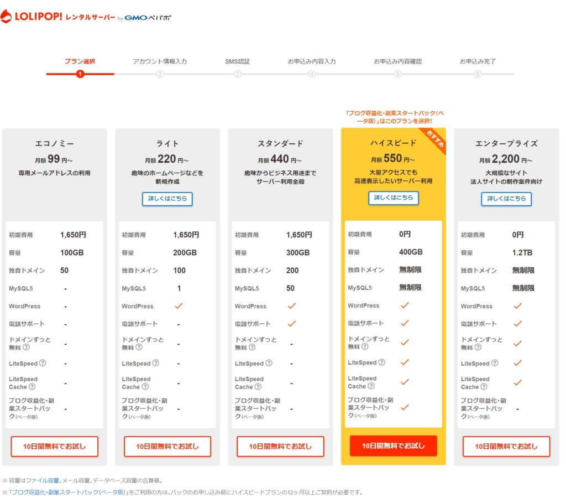Select step 1 プラン選択 tab
The width and height of the screenshot is (566, 503).
point(80,61)
